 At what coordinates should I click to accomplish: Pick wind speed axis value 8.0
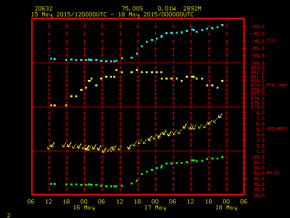(x=261, y=113)
